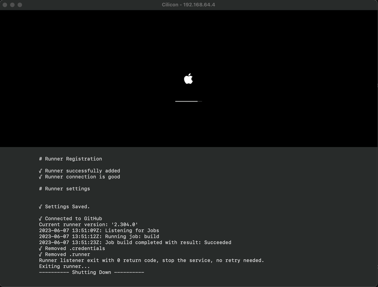Select the "Listening for Jobs" log line
The image size is (378, 287).
coord(99,230)
